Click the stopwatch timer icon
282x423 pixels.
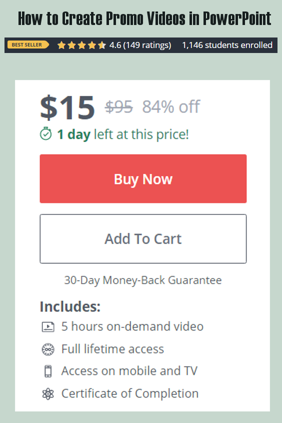(45, 133)
